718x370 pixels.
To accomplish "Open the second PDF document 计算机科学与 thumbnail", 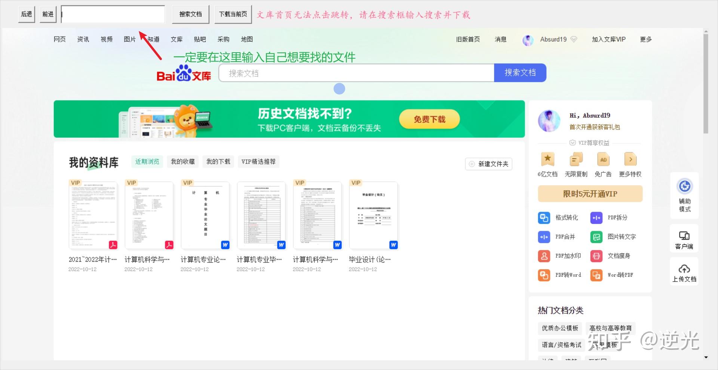I will 149,215.
